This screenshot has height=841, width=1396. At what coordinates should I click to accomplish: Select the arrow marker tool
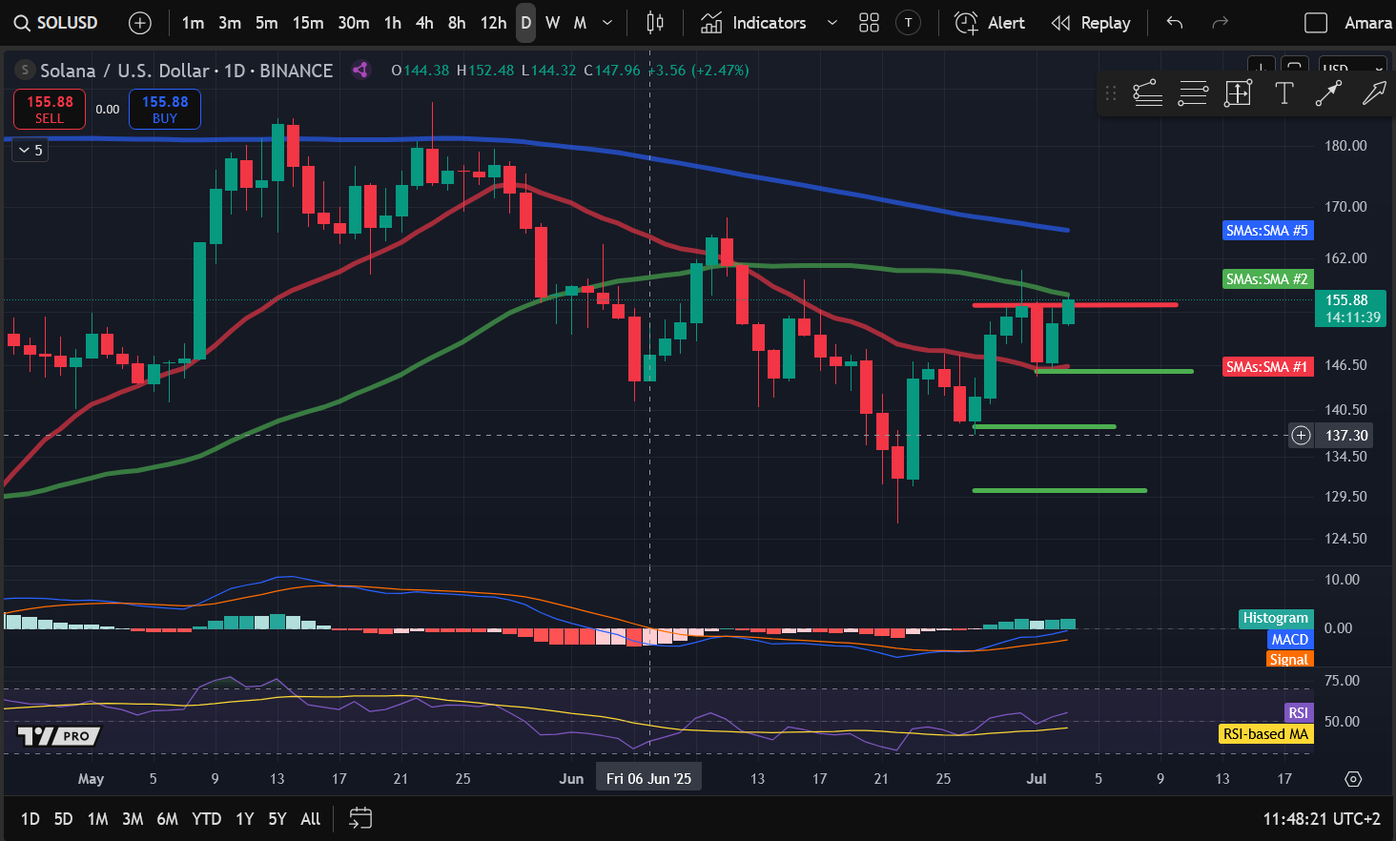pos(1374,93)
